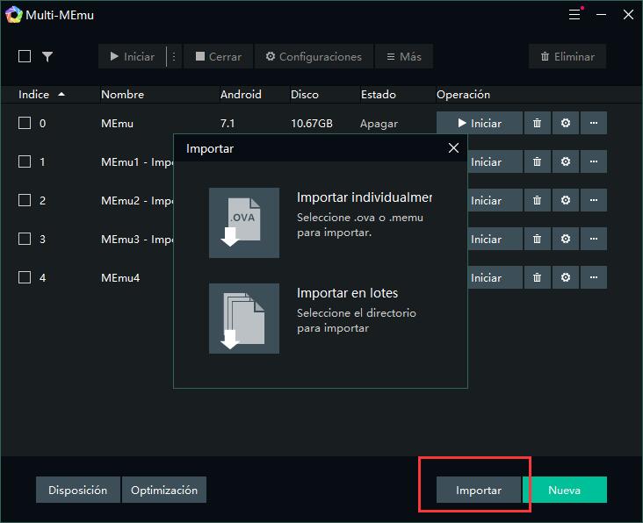Check the box for instance 0
The width and height of the screenshot is (643, 523).
pos(25,124)
